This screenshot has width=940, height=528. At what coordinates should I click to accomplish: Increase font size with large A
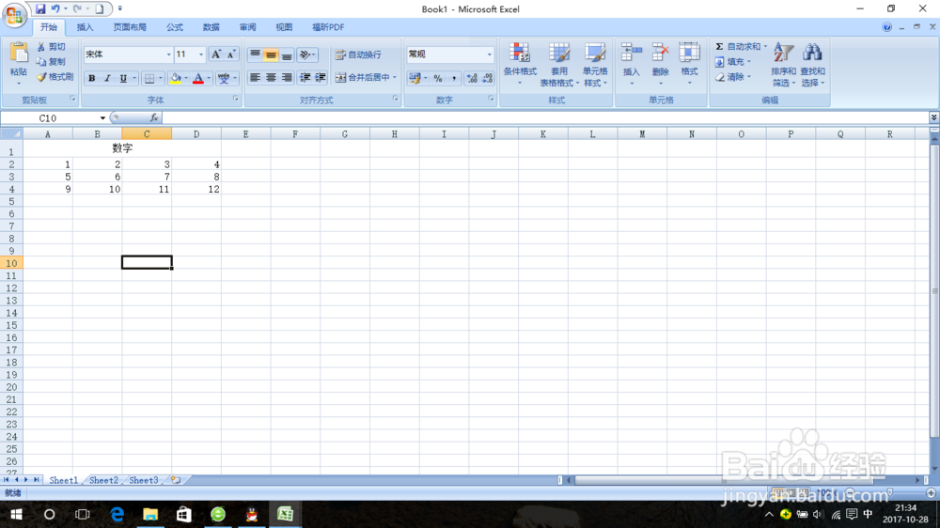coord(216,54)
